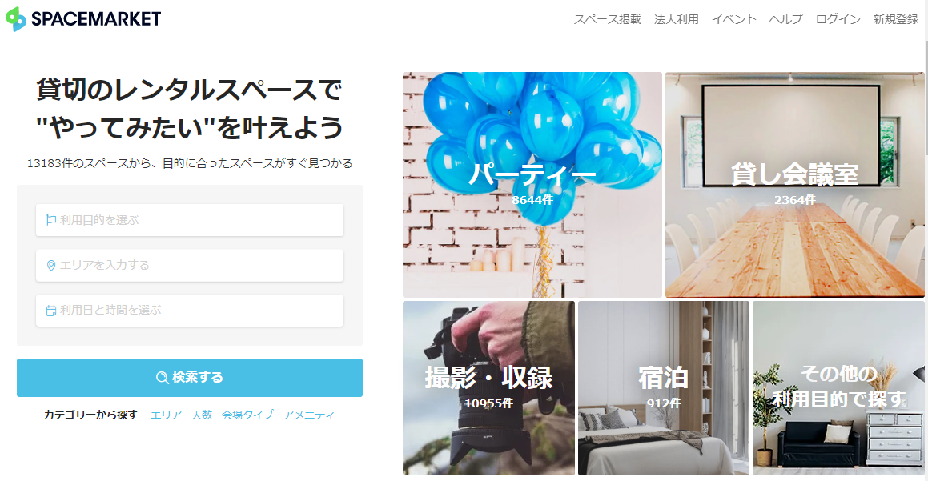This screenshot has width=928, height=481.
Task: Select the エリア category link
Action: (x=167, y=415)
